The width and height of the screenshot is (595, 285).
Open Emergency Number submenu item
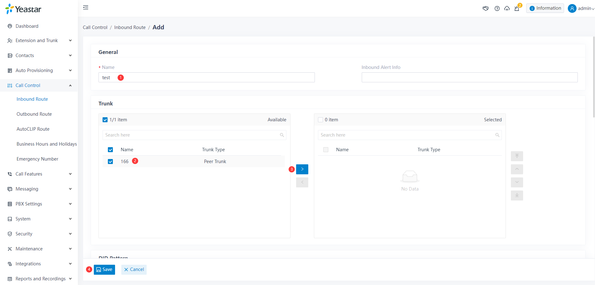[37, 159]
